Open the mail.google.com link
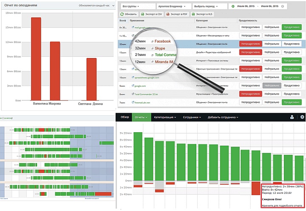The width and height of the screenshot is (306, 211). tap(142, 28)
